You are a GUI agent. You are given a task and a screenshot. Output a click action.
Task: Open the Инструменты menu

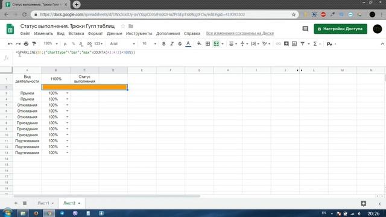pyautogui.click(x=139, y=34)
